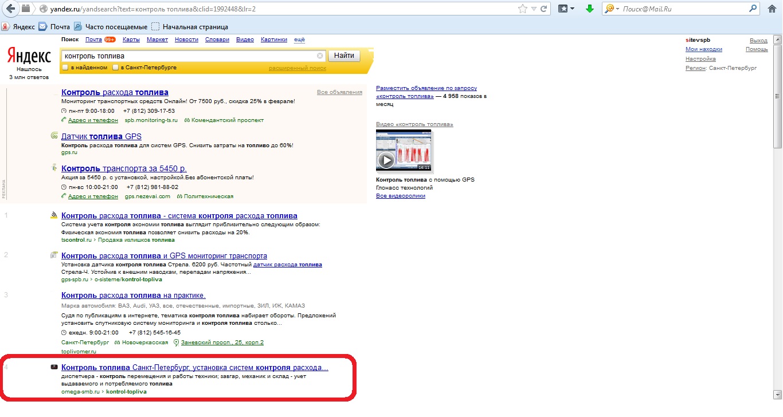Play the 'контроль топлива' video thumbnail
The image size is (783, 417).
[x=404, y=150]
